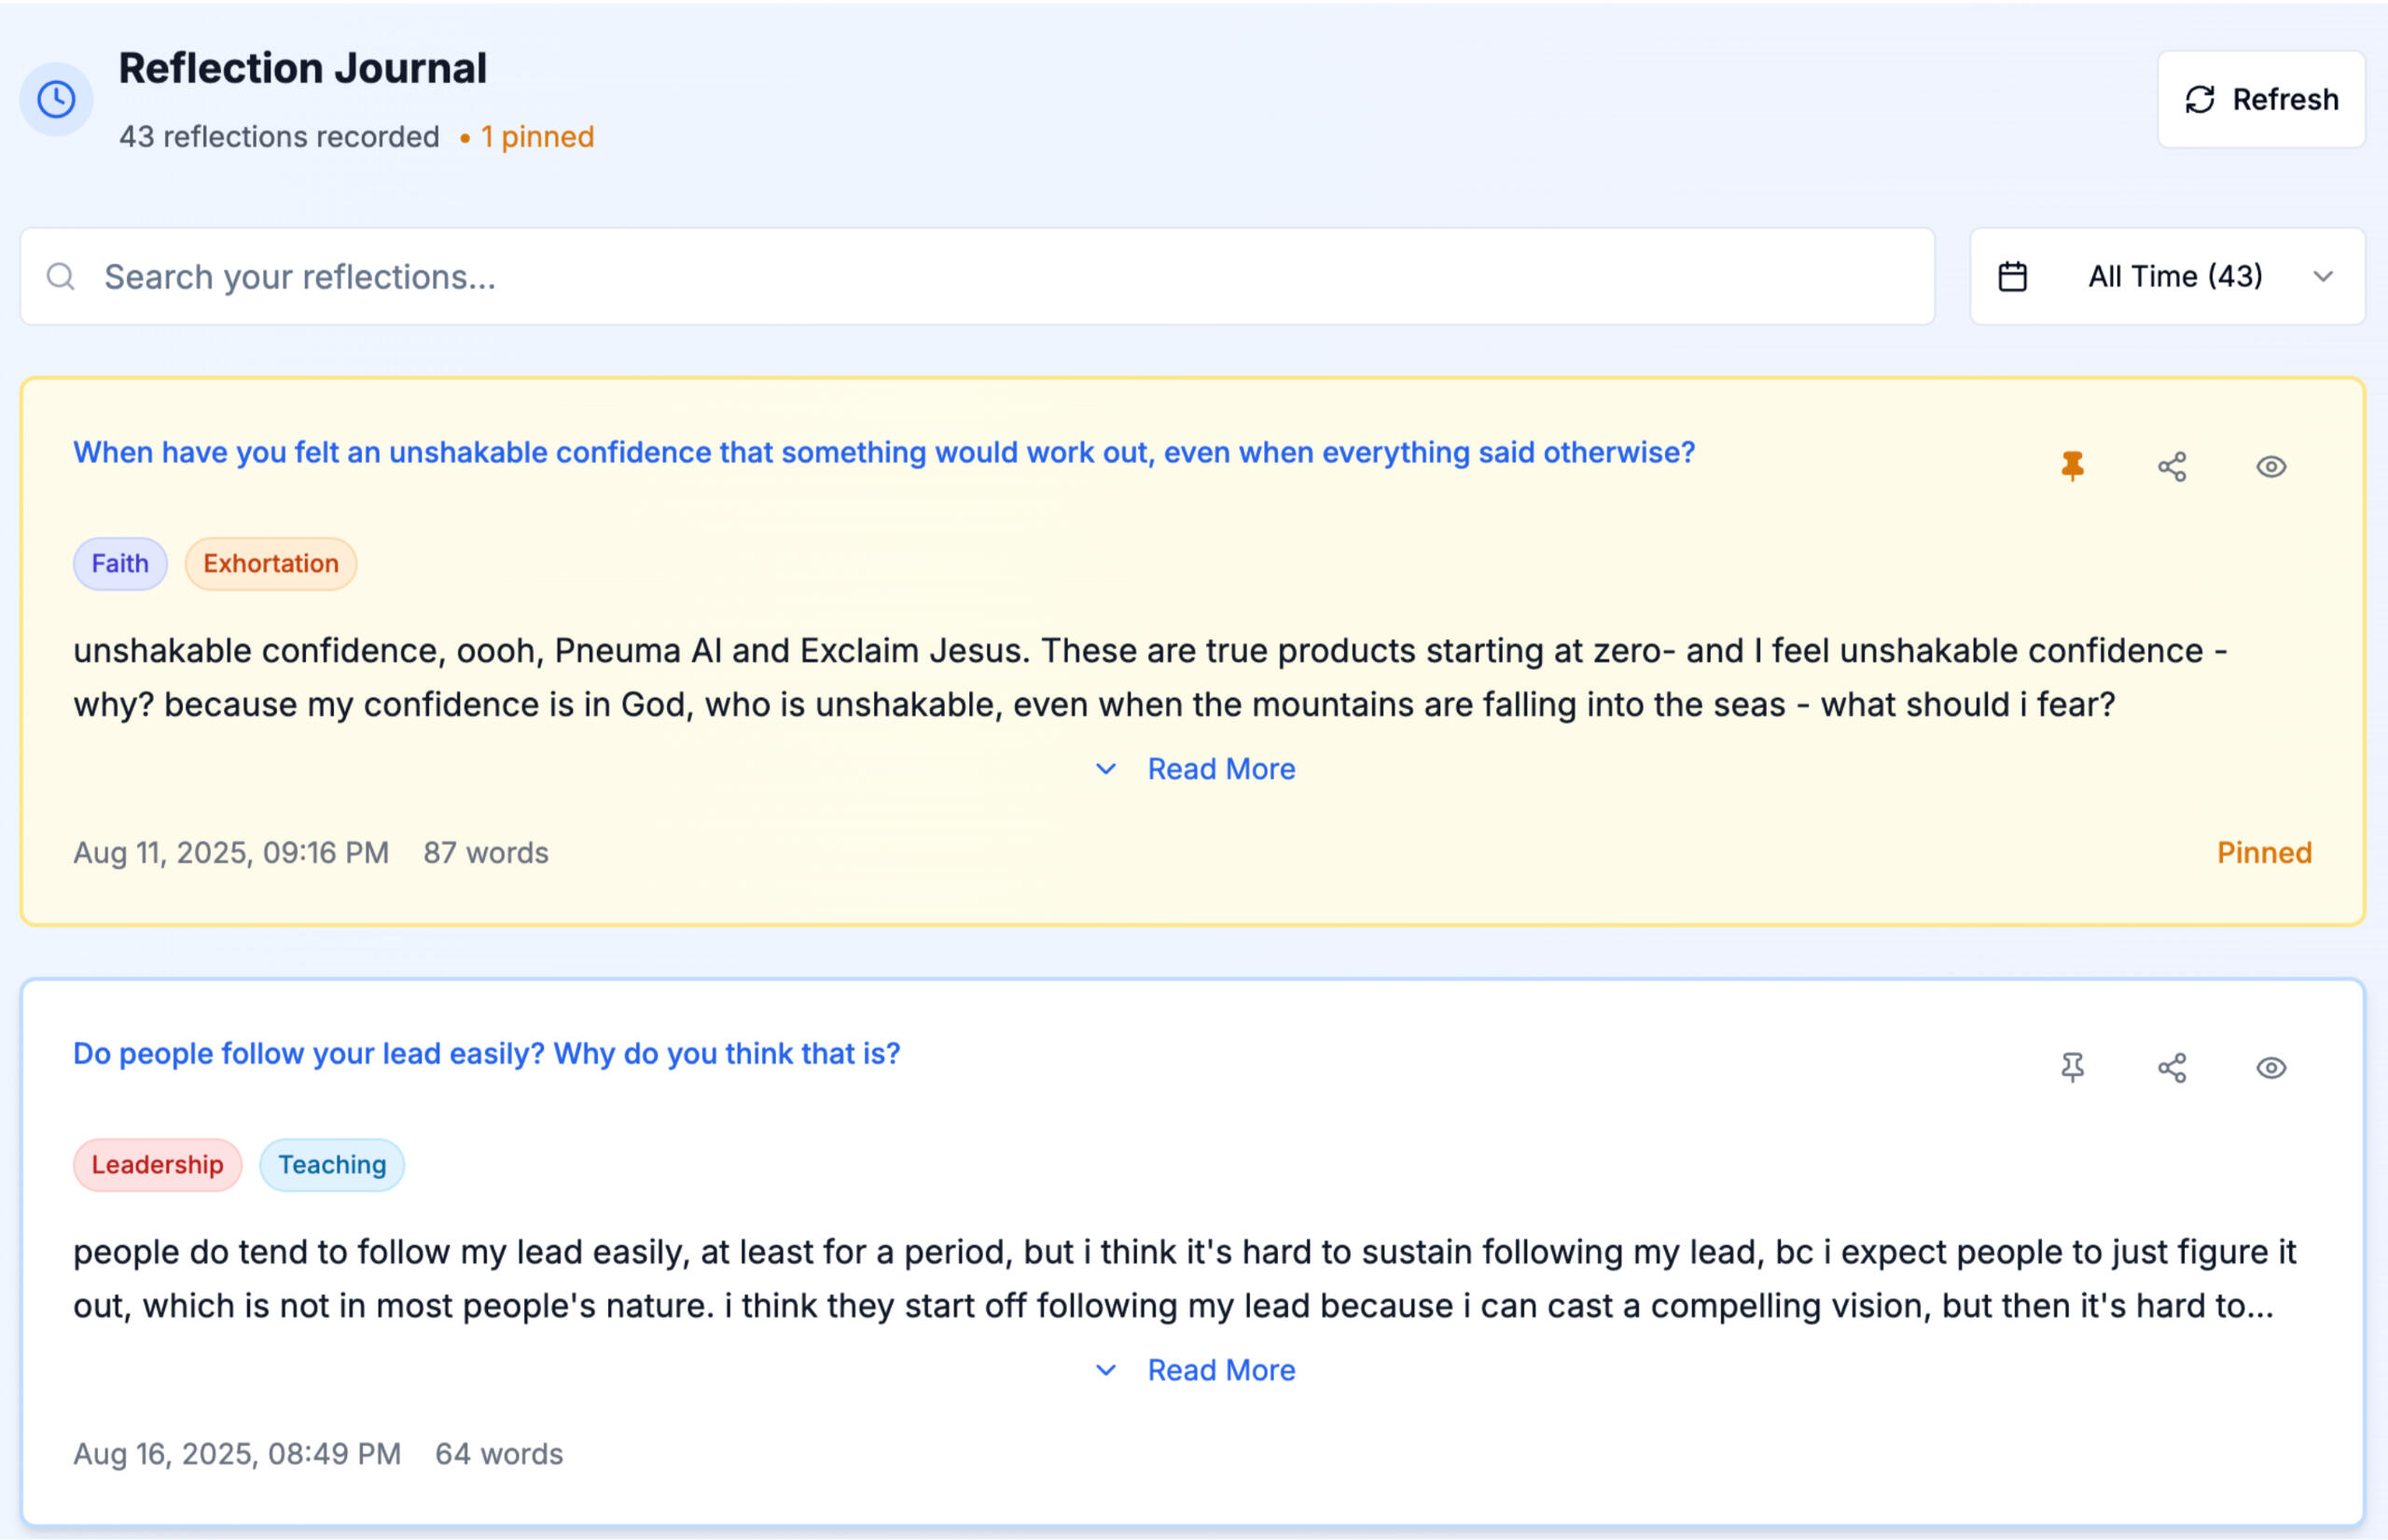Click the Refresh button
Screen dimensions: 2388x1540
coord(2260,100)
